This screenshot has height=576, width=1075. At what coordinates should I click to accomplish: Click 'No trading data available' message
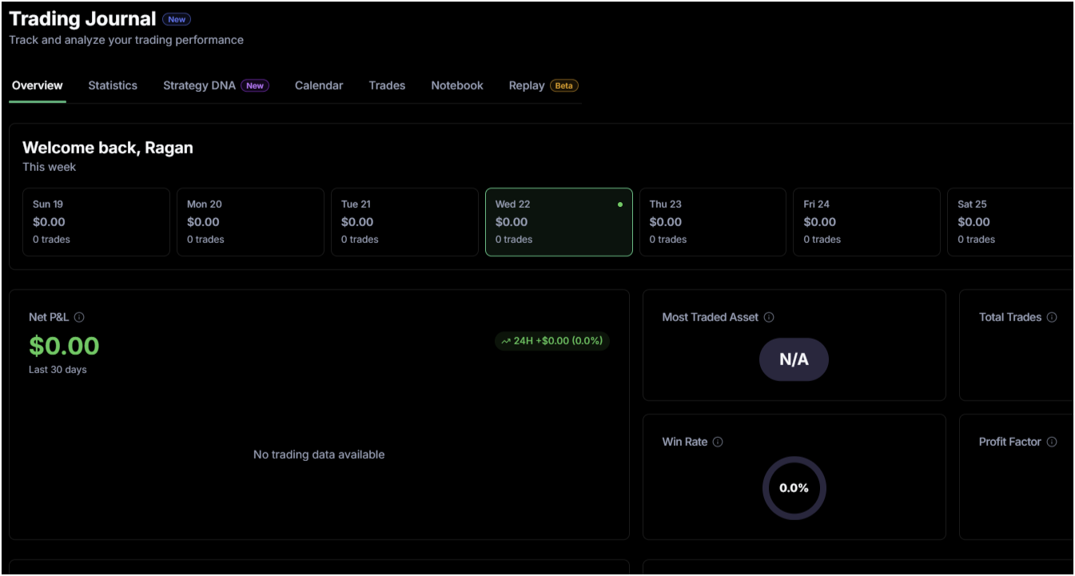(319, 455)
